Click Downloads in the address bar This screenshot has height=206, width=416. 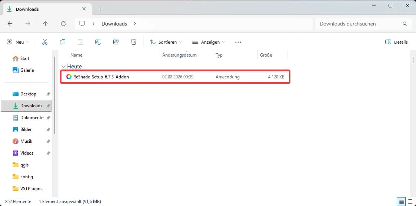coord(114,24)
